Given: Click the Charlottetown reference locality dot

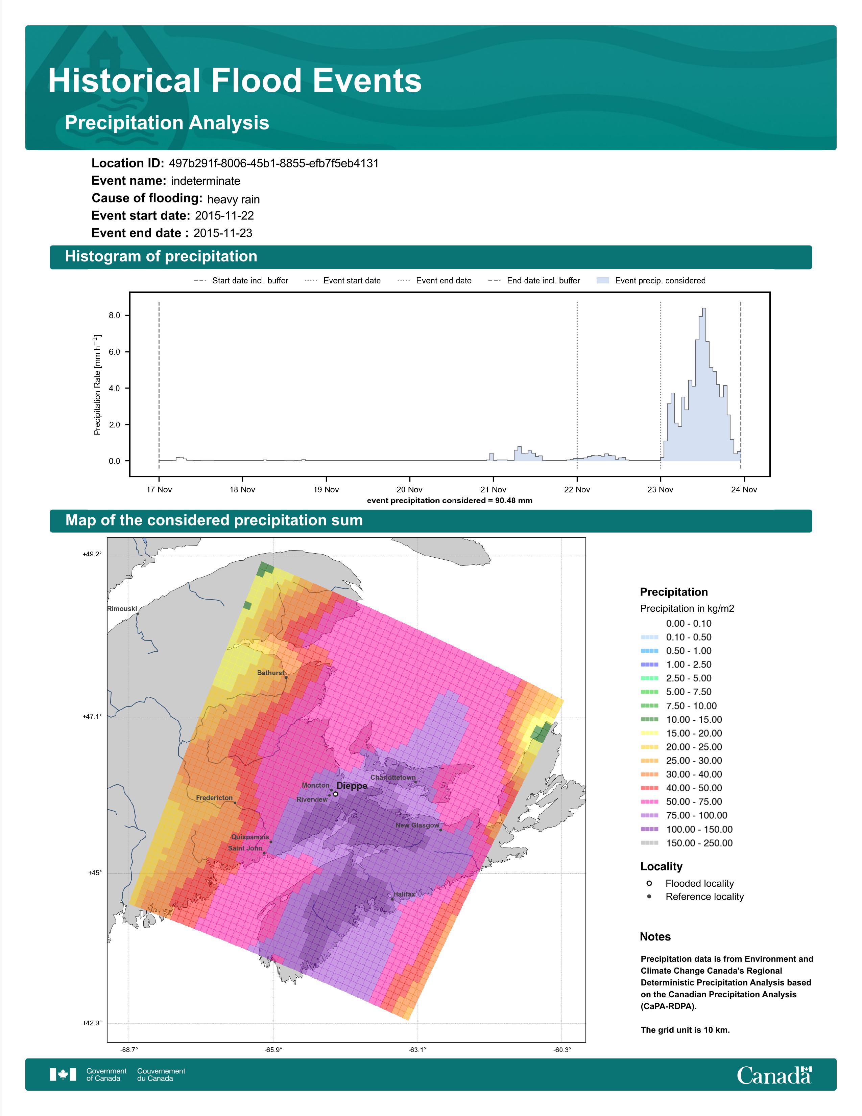Looking at the screenshot, I should point(416,782).
